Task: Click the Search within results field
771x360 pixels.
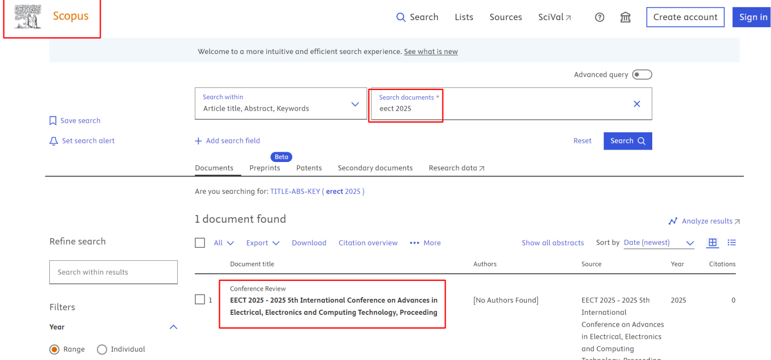Action: click(x=114, y=272)
